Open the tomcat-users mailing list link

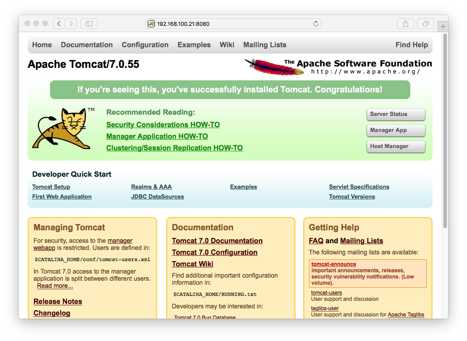[x=326, y=293]
